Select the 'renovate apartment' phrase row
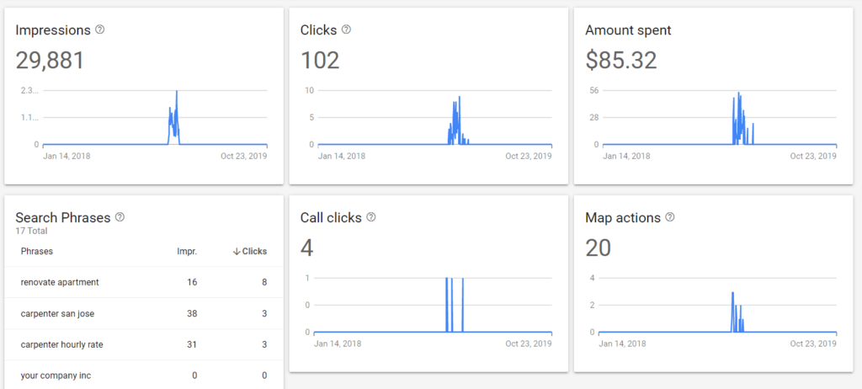This screenshot has height=389, width=862. click(x=60, y=282)
